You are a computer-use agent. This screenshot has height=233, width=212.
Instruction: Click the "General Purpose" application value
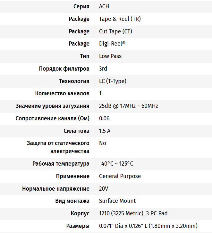(x=120, y=176)
